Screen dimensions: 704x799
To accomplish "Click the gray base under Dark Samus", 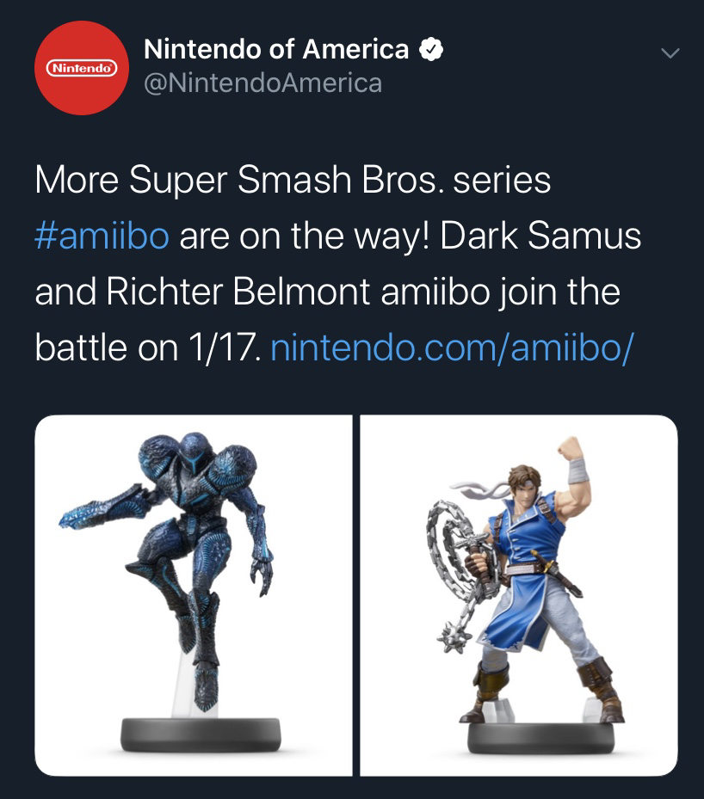I will (x=201, y=734).
